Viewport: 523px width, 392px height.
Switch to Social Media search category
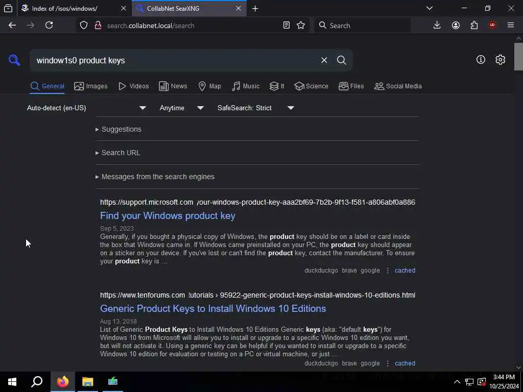tap(398, 86)
